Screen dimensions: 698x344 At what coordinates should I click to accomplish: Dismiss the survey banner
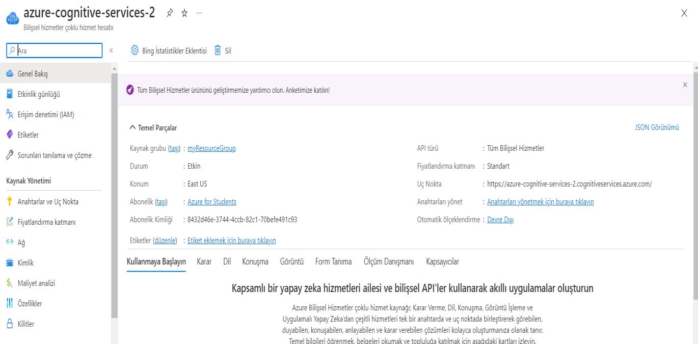pyautogui.click(x=685, y=85)
